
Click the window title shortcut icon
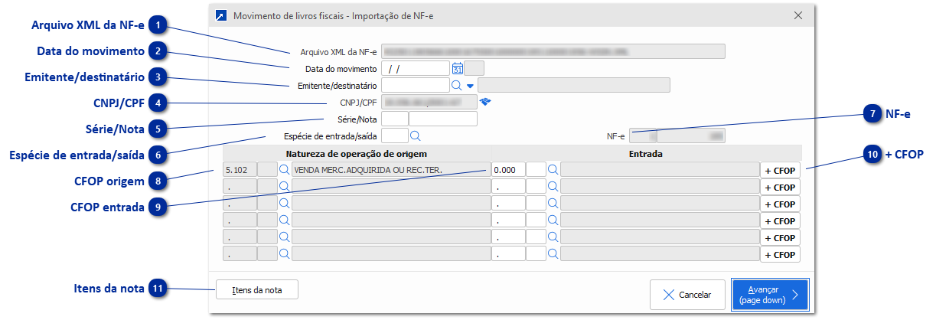pos(221,15)
